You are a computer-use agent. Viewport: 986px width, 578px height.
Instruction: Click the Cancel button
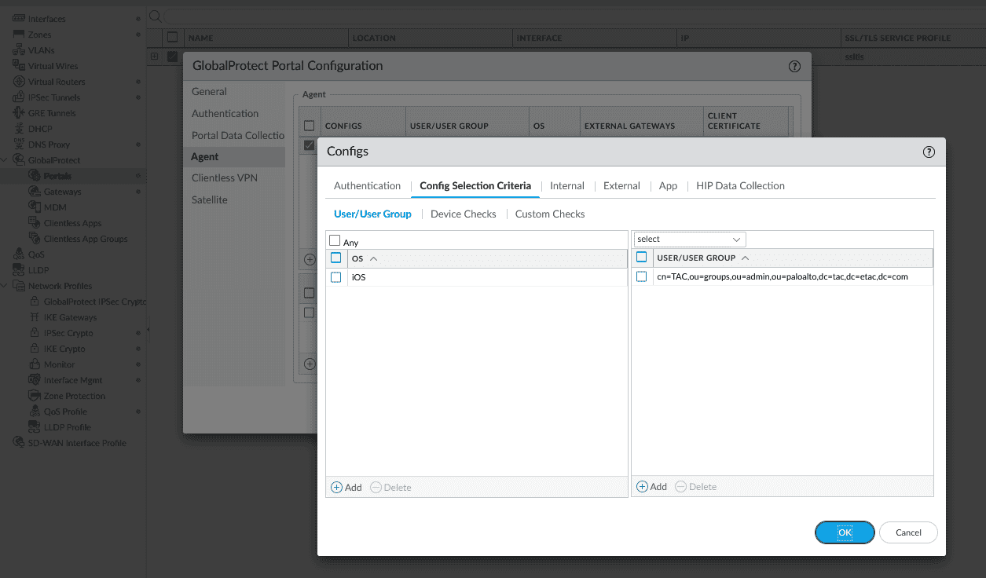click(908, 532)
